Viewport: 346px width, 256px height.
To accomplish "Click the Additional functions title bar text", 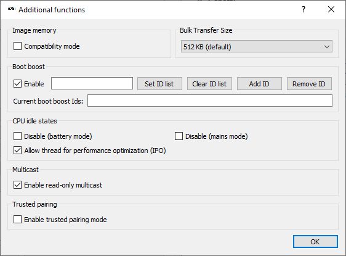I will point(52,10).
